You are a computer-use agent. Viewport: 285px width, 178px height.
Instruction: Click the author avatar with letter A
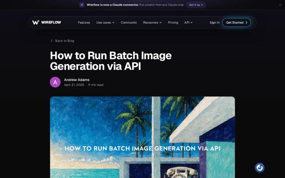[55, 82]
